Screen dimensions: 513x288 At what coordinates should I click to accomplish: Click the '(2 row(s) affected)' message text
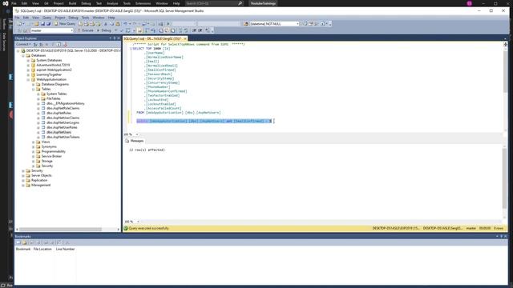[x=147, y=150]
